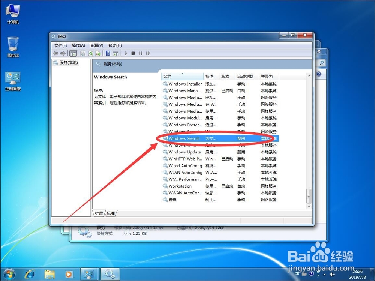Click the back navigation arrow

click(x=55, y=53)
